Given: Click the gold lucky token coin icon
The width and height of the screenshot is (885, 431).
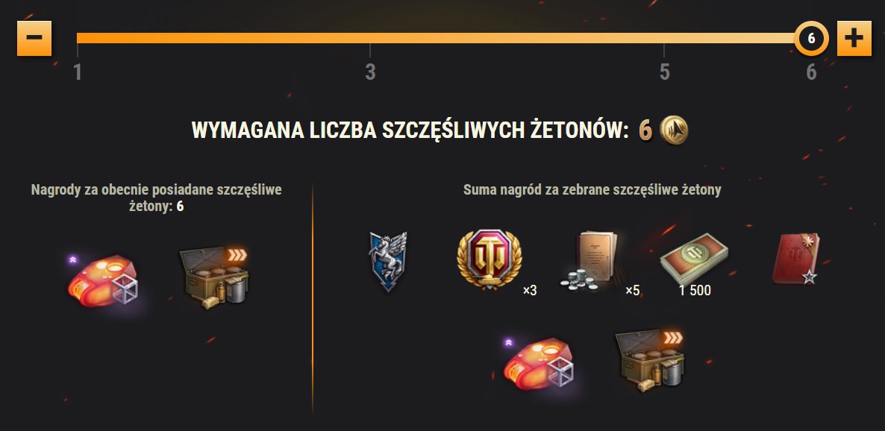Looking at the screenshot, I should [674, 130].
